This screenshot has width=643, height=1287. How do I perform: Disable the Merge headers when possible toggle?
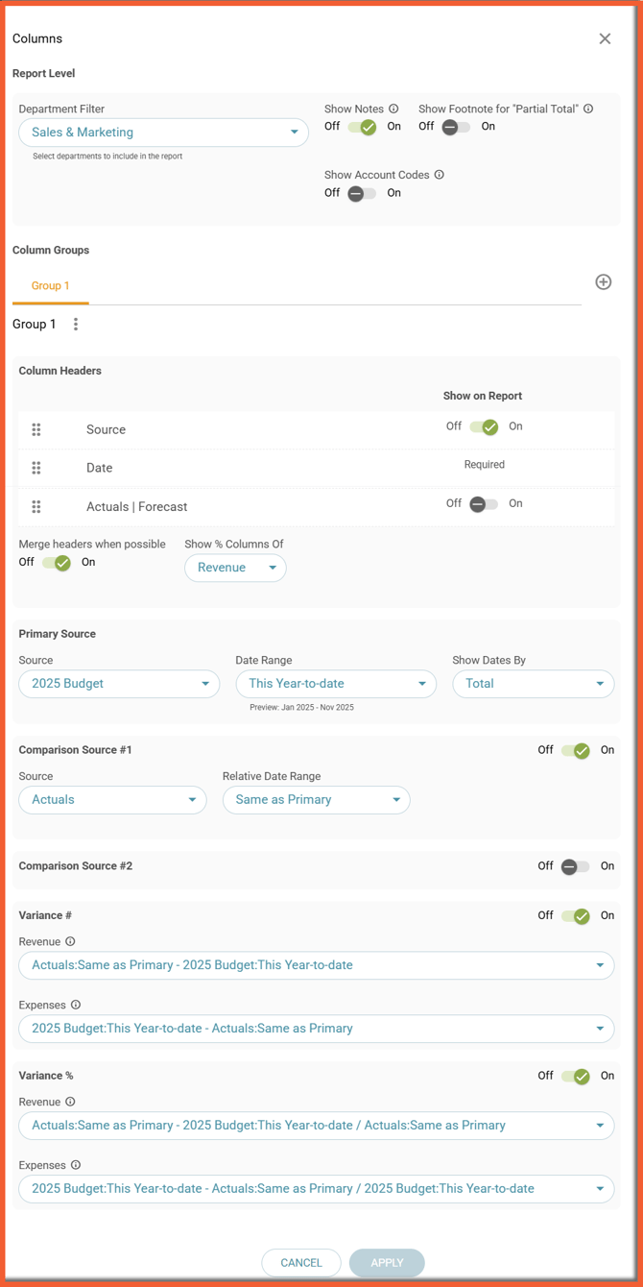click(57, 563)
